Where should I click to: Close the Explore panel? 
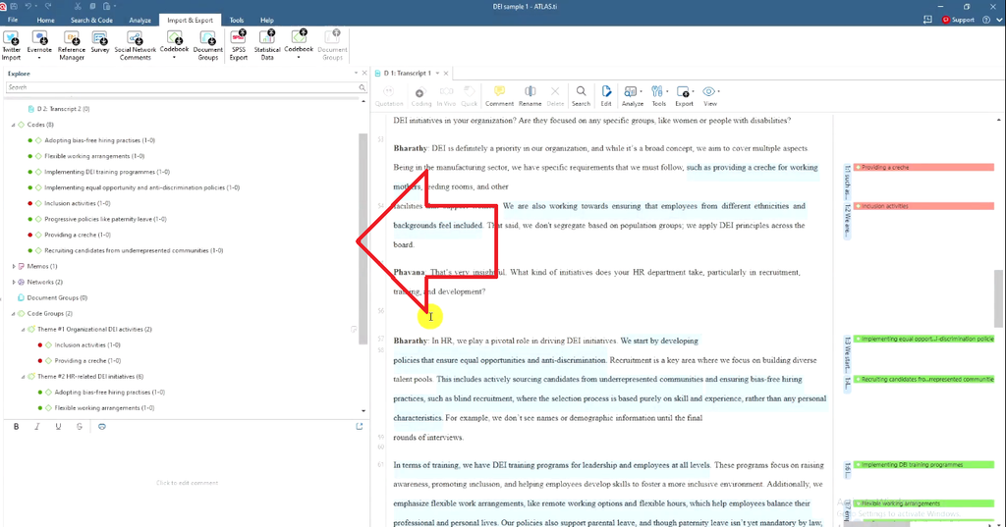click(x=364, y=73)
